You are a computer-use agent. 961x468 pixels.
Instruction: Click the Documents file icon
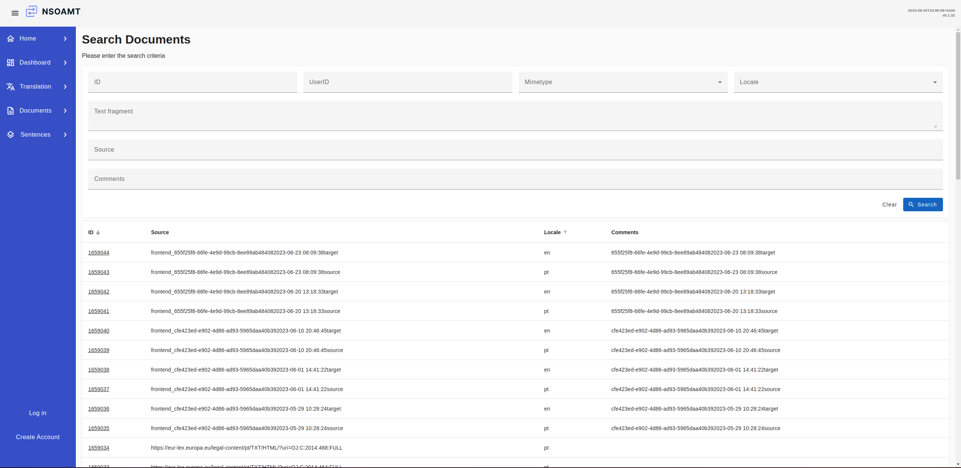point(11,111)
